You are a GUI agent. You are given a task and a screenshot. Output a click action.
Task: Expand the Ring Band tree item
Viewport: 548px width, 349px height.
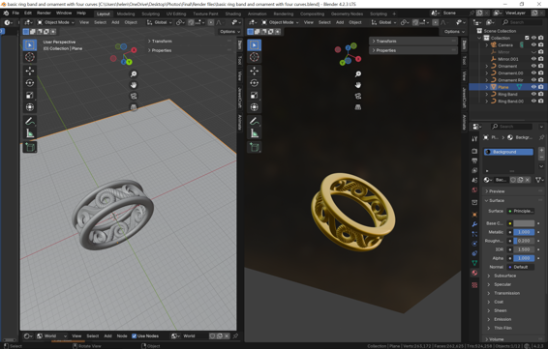coord(486,94)
